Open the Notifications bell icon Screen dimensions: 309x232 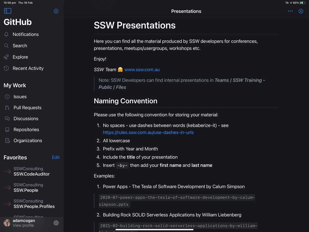pyautogui.click(x=7, y=34)
